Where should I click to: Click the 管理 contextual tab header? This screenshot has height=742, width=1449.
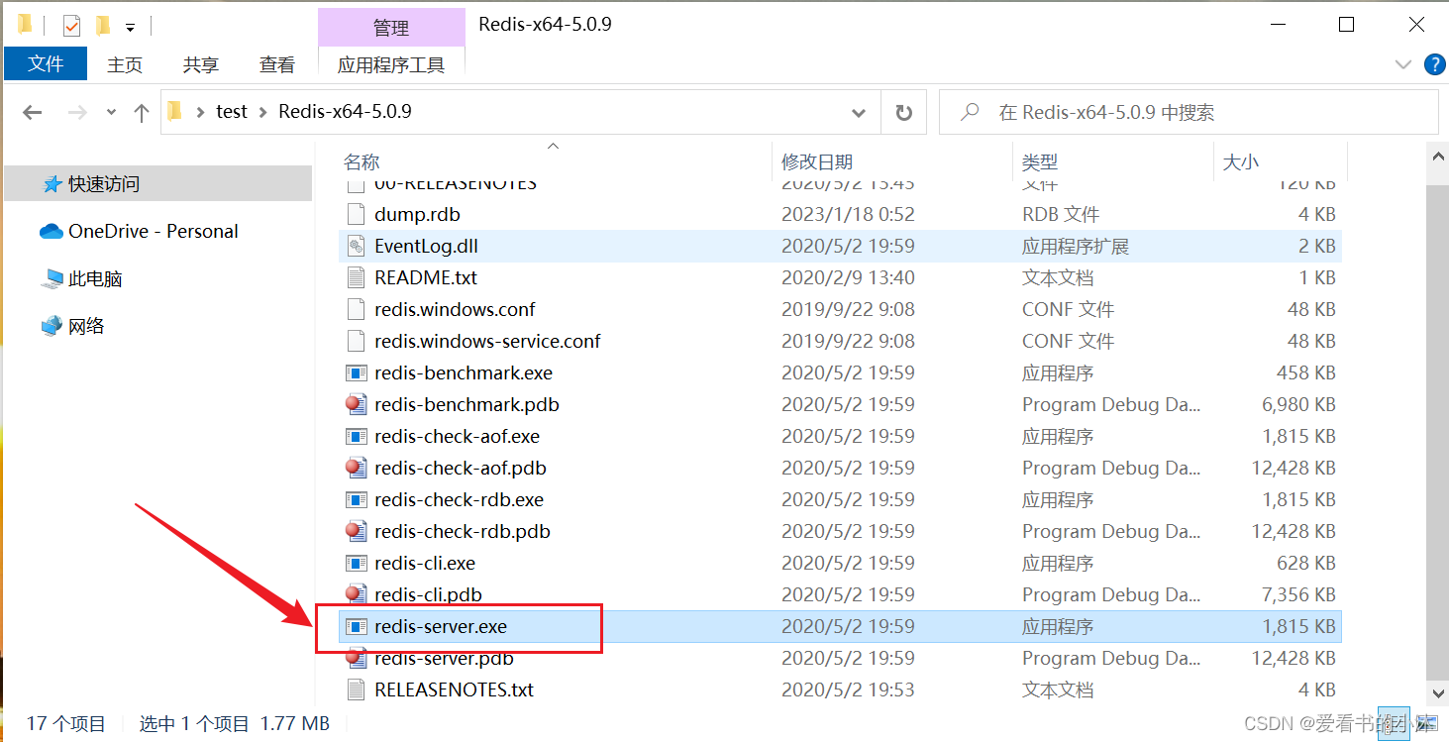[x=391, y=28]
